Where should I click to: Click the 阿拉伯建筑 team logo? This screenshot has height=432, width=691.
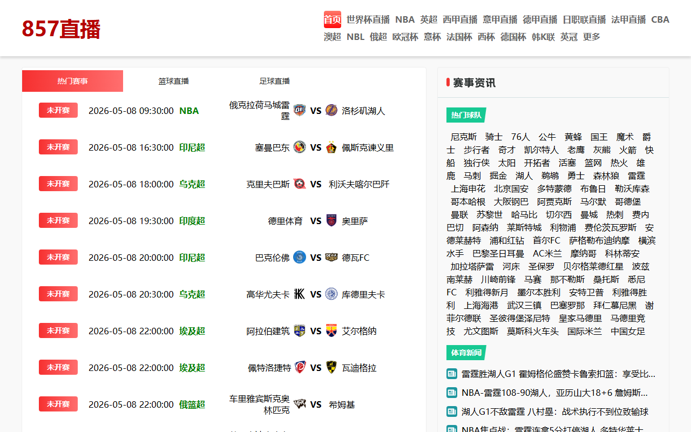[300, 331]
